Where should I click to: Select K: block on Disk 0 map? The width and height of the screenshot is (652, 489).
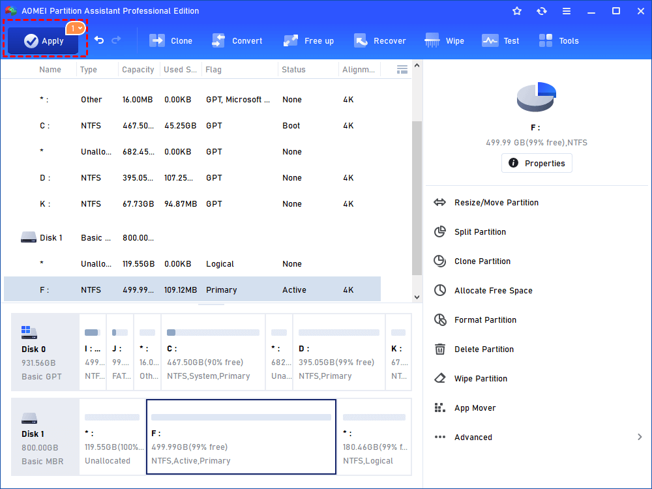tap(398, 352)
